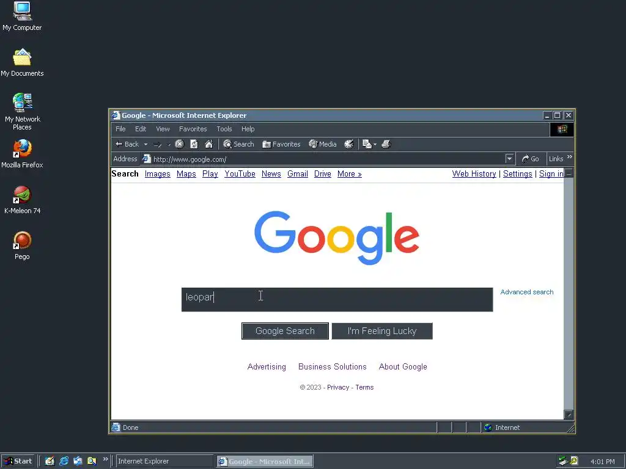626x469 pixels.
Task: Open the Drive link on Google
Action: 323,174
